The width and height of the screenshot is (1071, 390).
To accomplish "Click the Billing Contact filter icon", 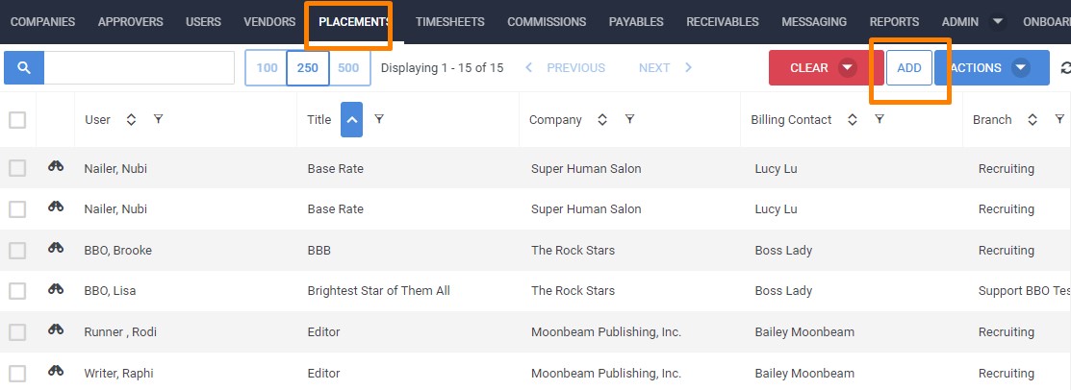I will [x=880, y=120].
